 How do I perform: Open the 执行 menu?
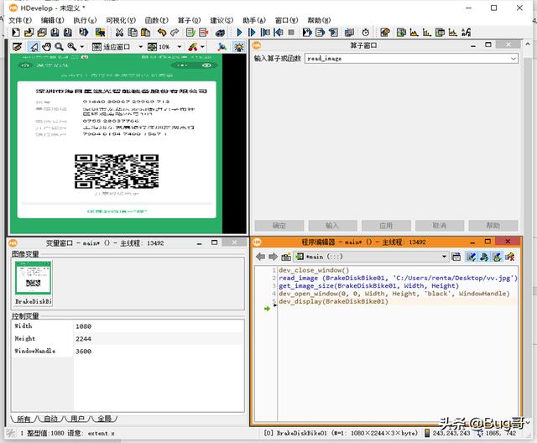(85, 20)
